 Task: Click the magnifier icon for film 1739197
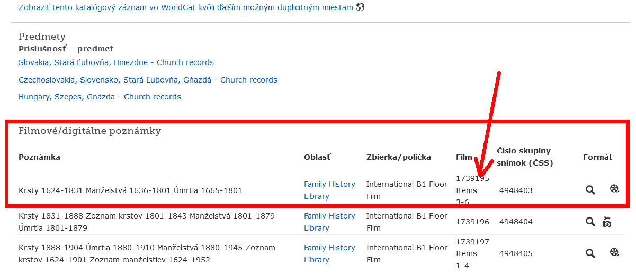pyautogui.click(x=590, y=253)
